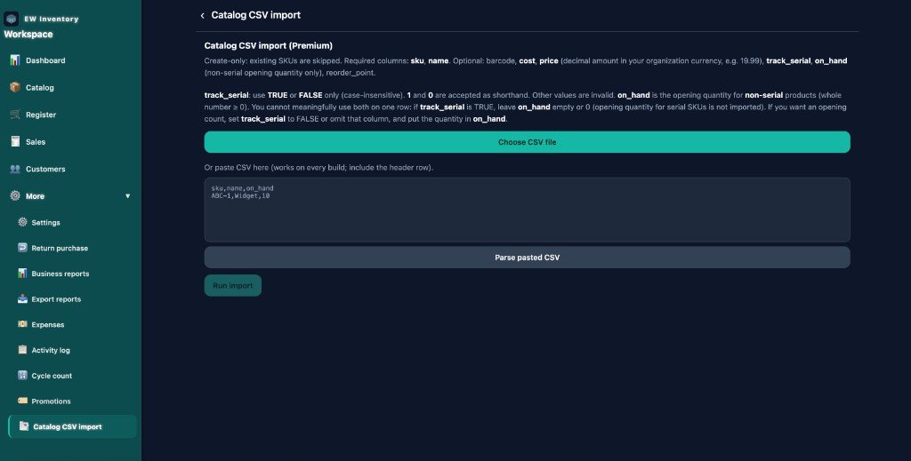This screenshot has width=911, height=461.
Task: Click the EW Inventory logo icon
Action: tap(11, 19)
